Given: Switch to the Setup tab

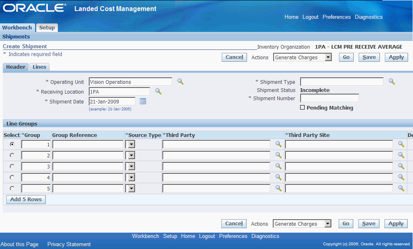Looking at the screenshot, I should [47, 28].
